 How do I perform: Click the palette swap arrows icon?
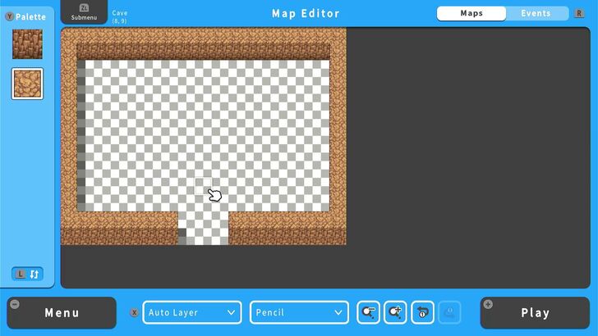34,274
